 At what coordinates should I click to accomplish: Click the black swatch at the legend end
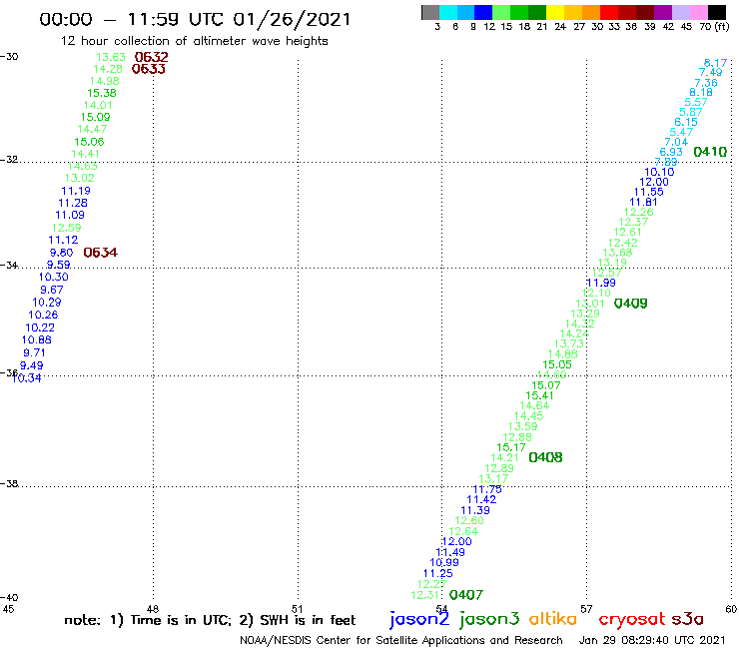pyautogui.click(x=716, y=12)
